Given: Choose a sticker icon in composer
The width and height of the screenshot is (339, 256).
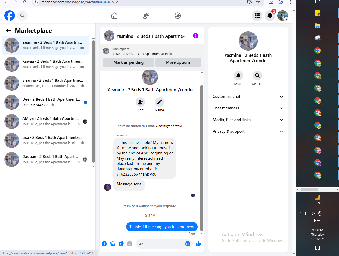Looking at the screenshot, I should point(121,244).
